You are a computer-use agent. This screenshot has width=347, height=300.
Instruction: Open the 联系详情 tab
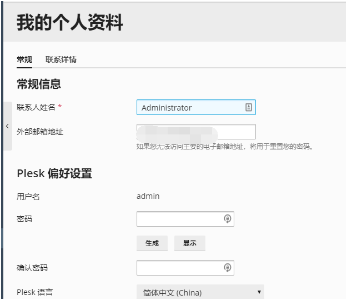click(x=61, y=59)
